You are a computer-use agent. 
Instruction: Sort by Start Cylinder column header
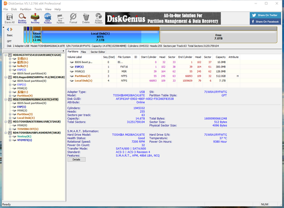coord(149,57)
